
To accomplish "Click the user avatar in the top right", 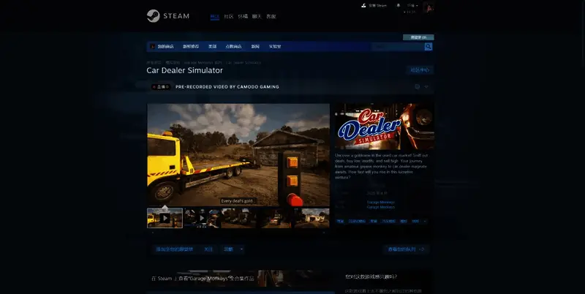I will 429,7.
